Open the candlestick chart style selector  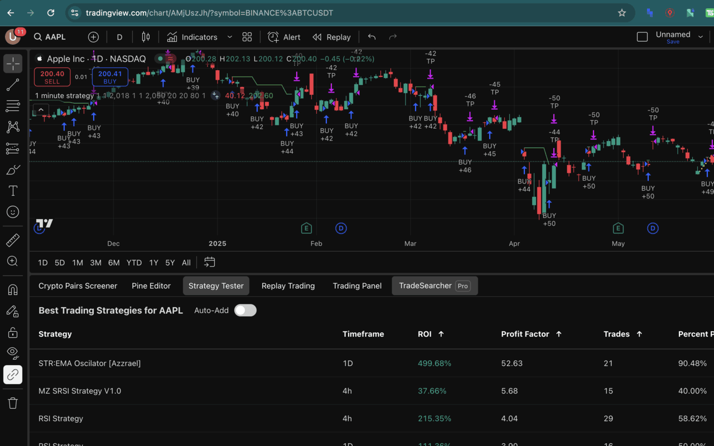tap(146, 37)
